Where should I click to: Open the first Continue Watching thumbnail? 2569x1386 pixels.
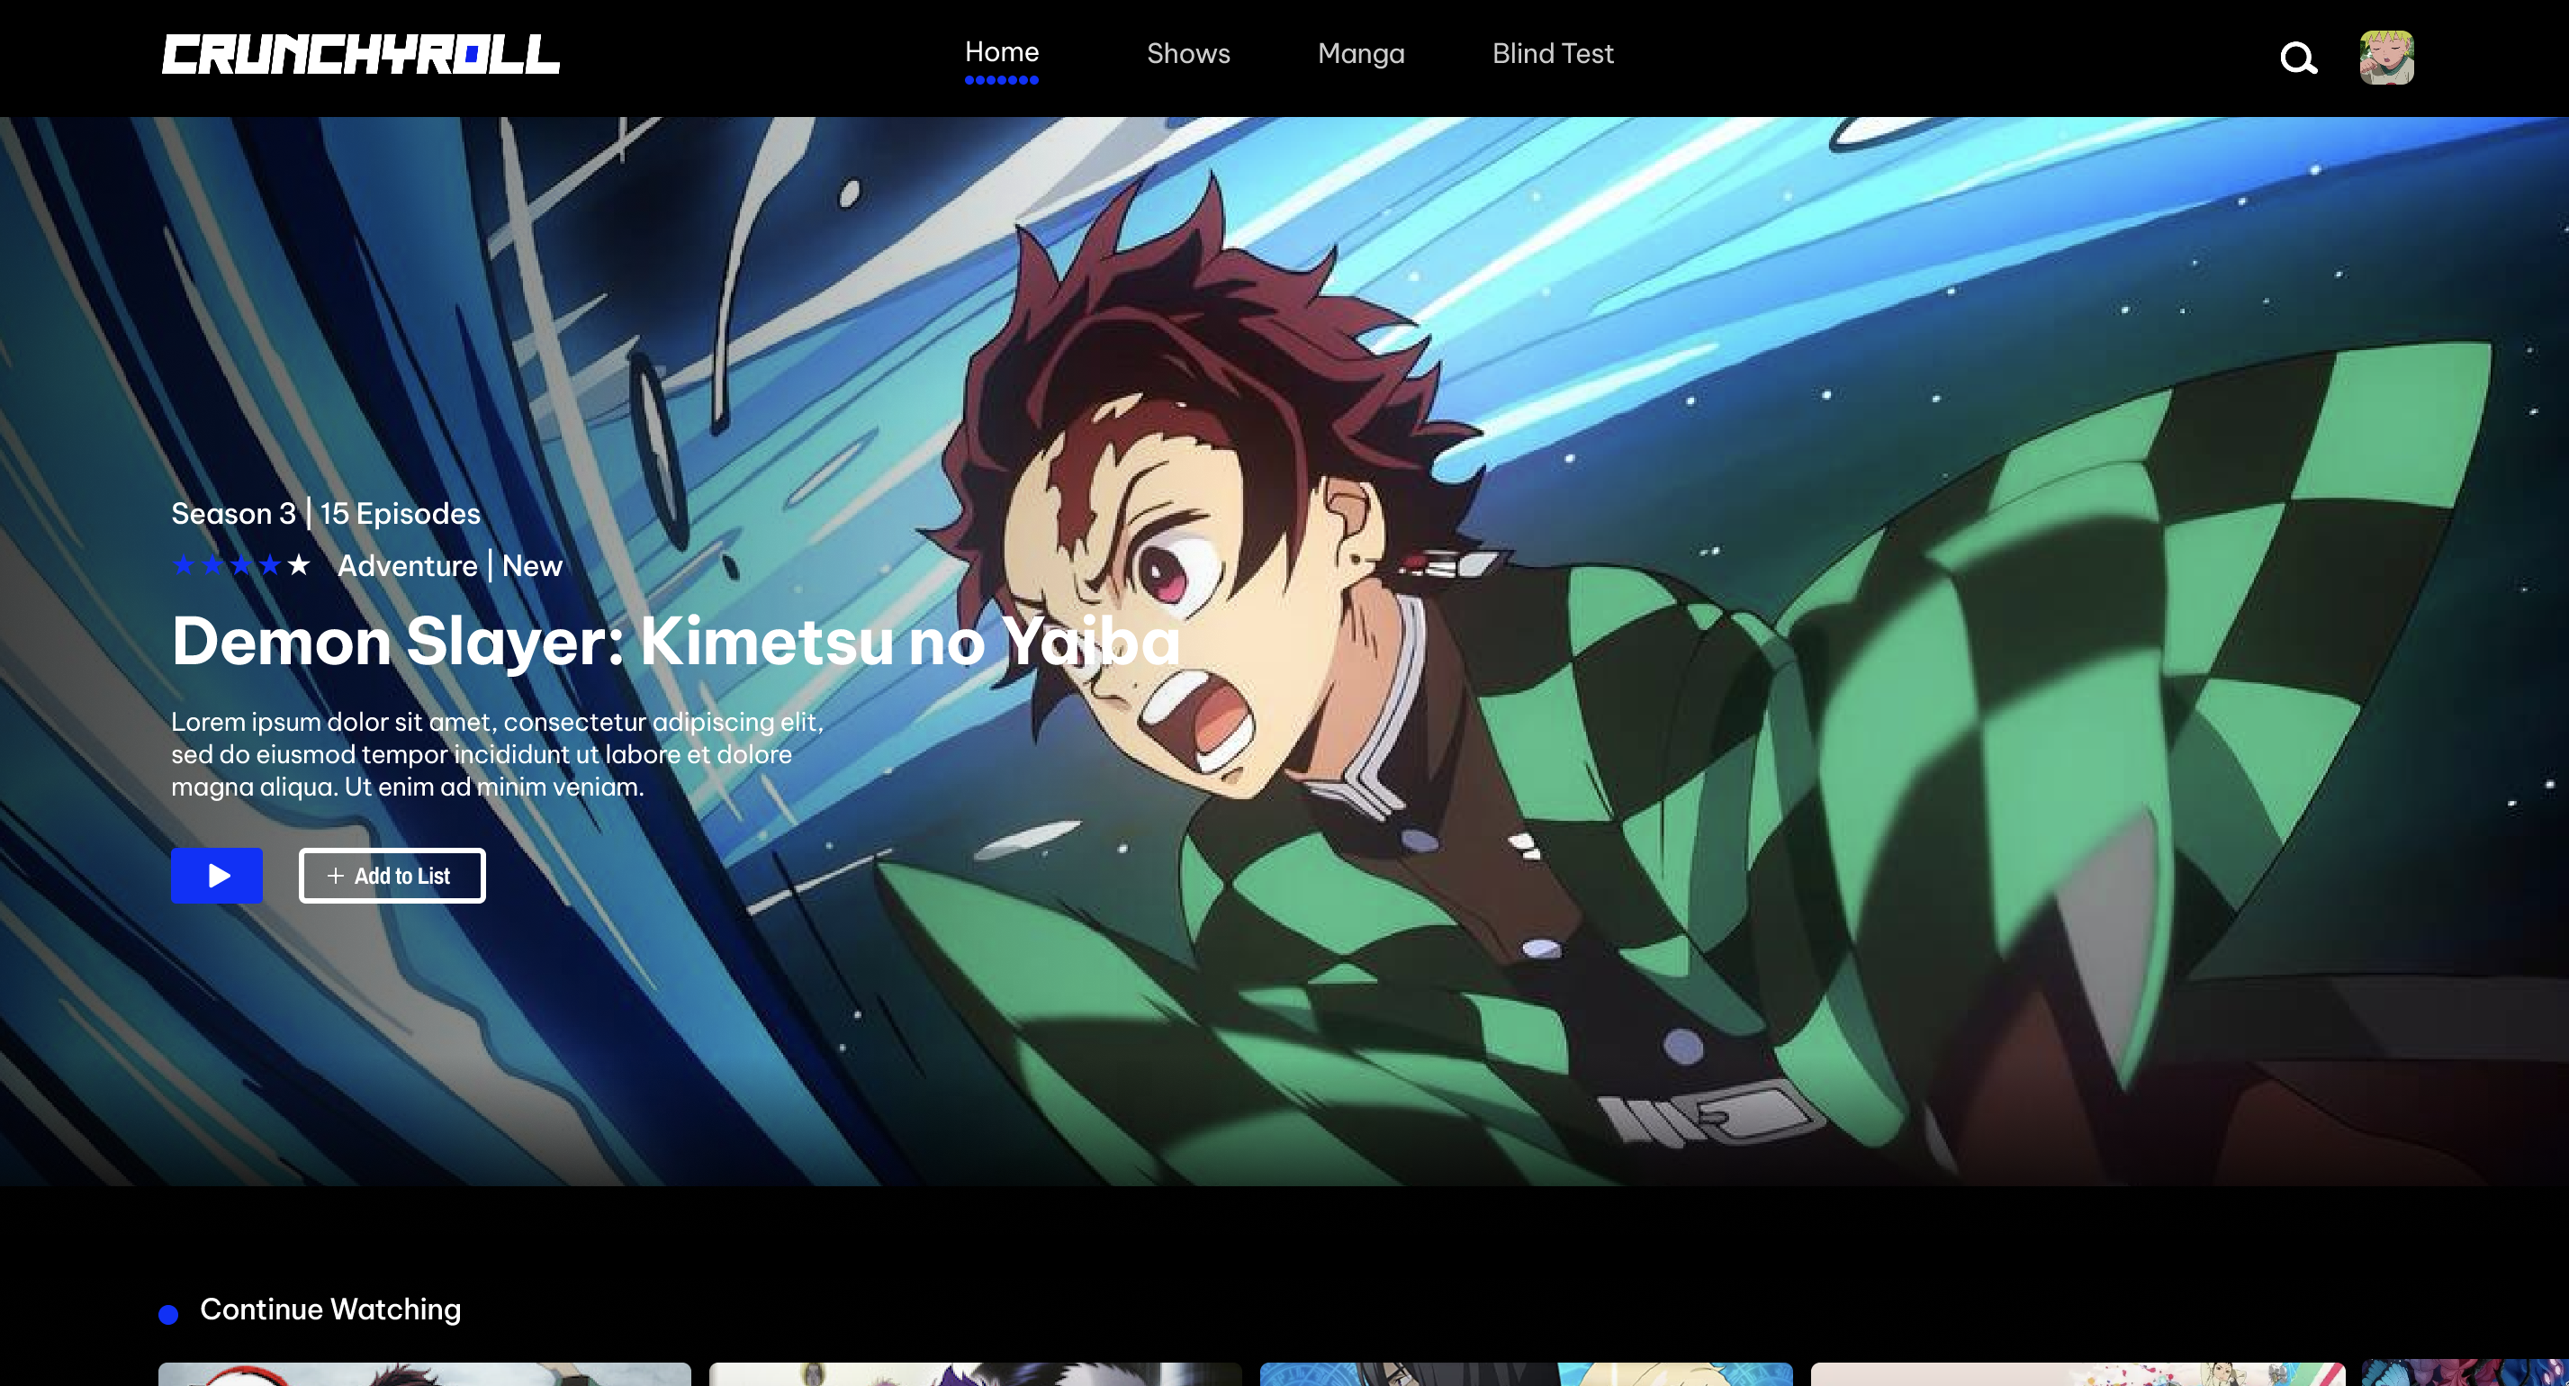[x=424, y=1374]
